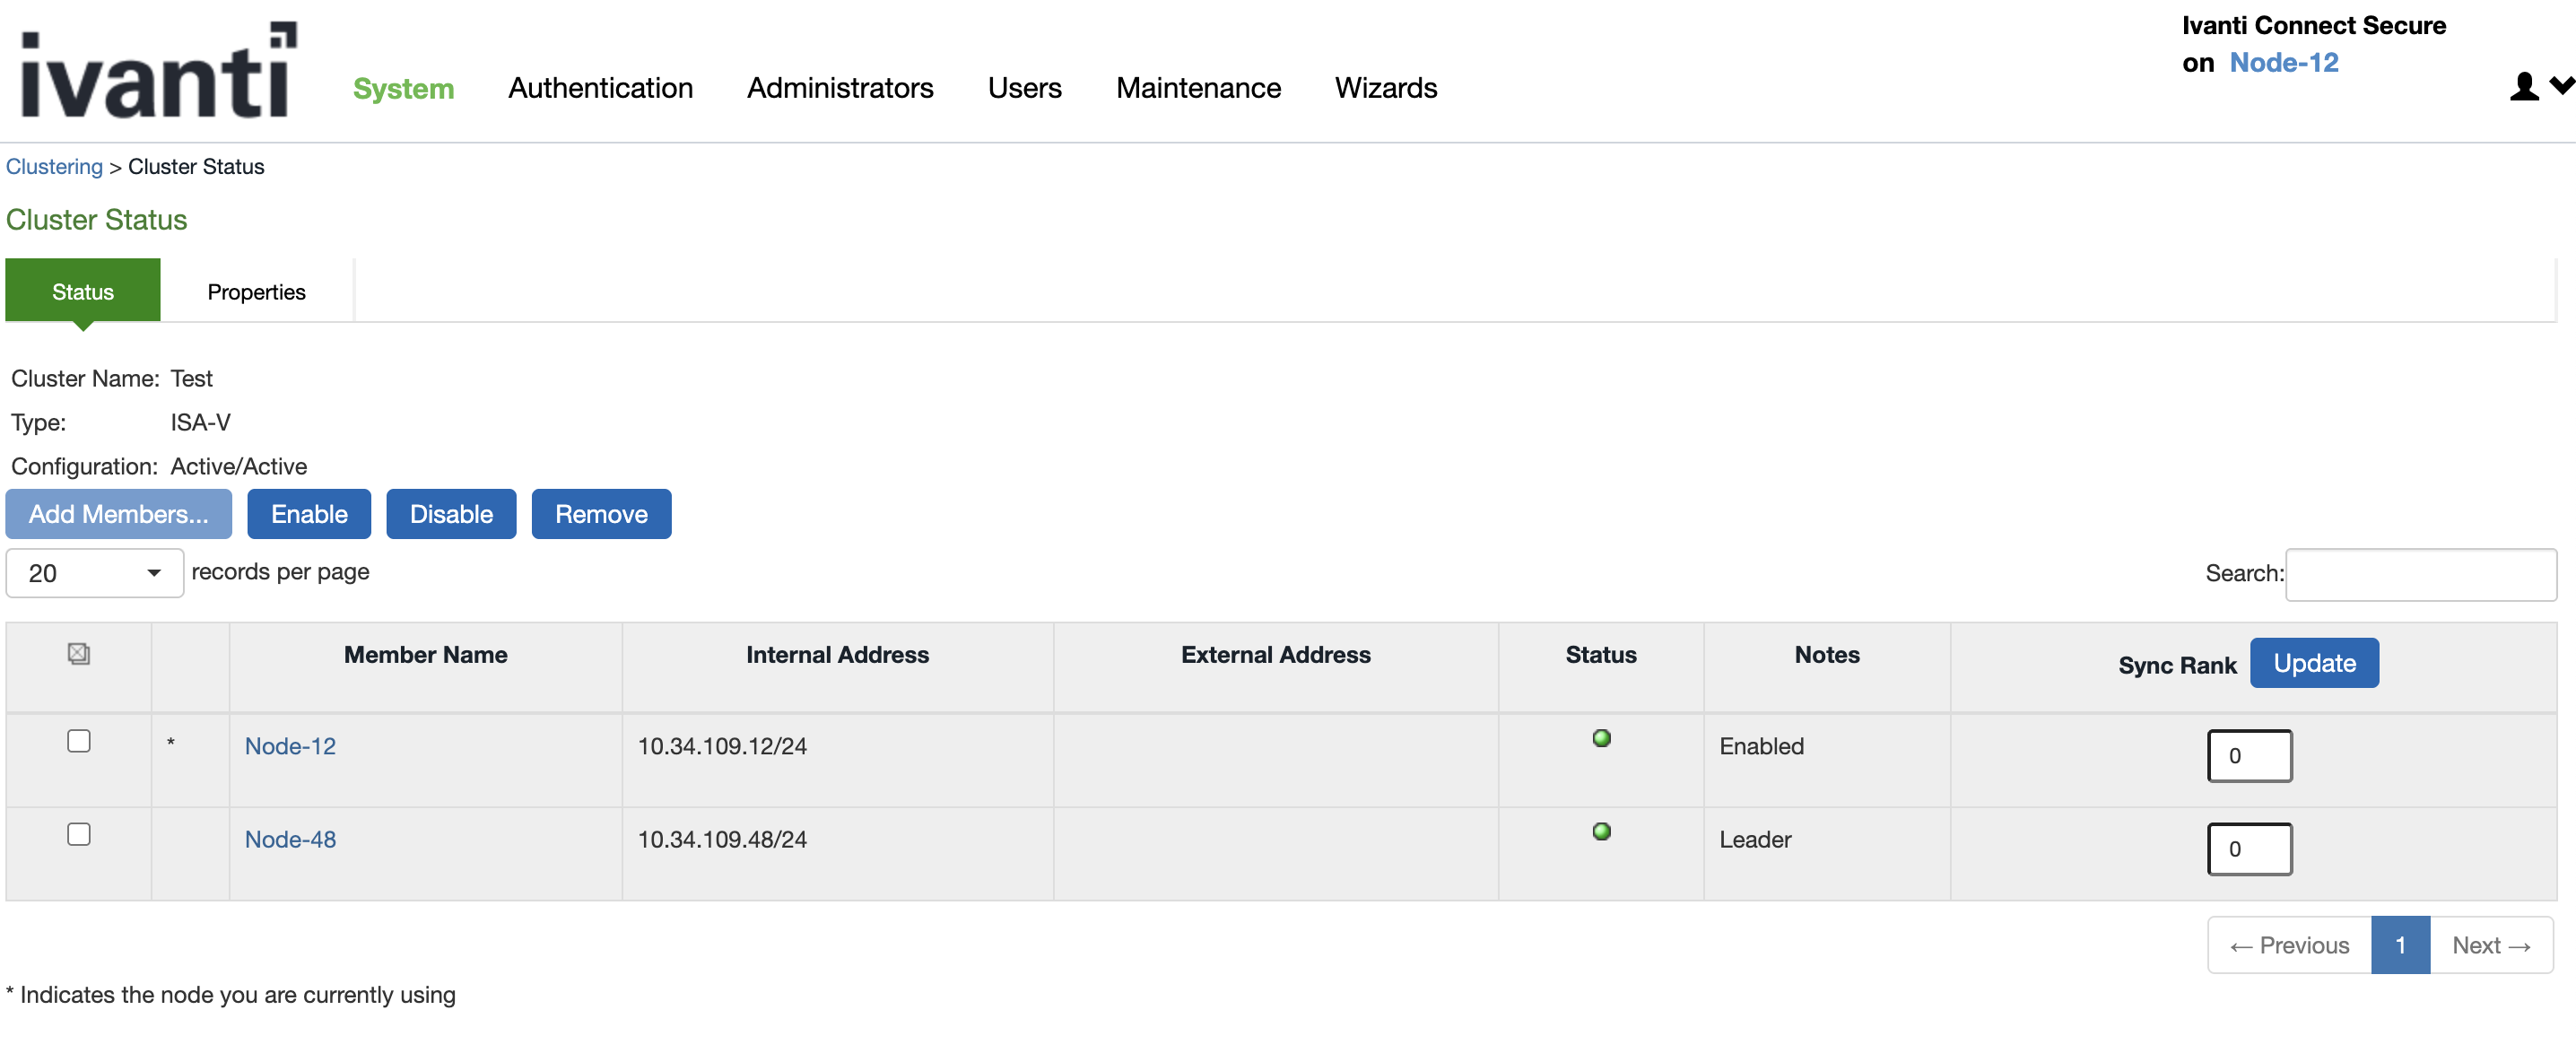This screenshot has height=1062, width=2576.
Task: Click Node-48 green status indicator
Action: (1601, 831)
